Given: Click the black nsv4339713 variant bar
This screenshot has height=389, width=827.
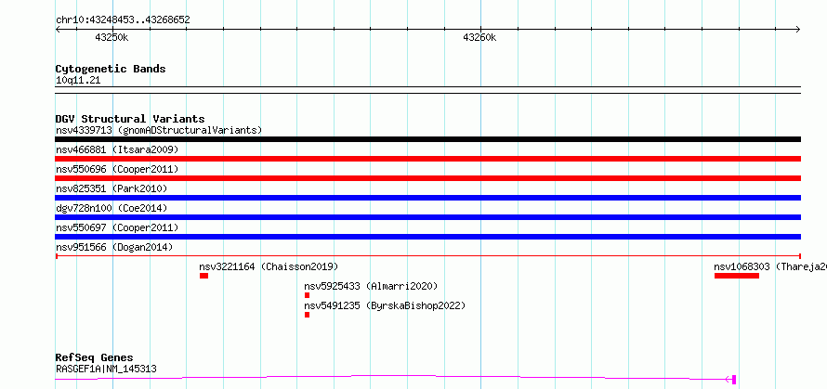Looking at the screenshot, I should point(427,139).
